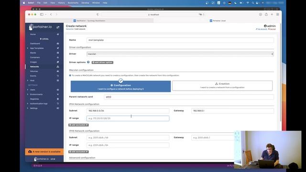Screen dimensions: 306x172
Task: Click the Safari sidebar toggle icon
Action: [x=42, y=14]
